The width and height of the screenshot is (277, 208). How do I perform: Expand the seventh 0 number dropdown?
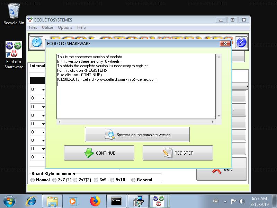click(x=43, y=140)
